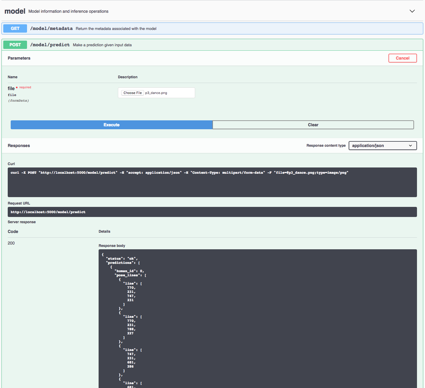Click the model section heading

[x=15, y=11]
